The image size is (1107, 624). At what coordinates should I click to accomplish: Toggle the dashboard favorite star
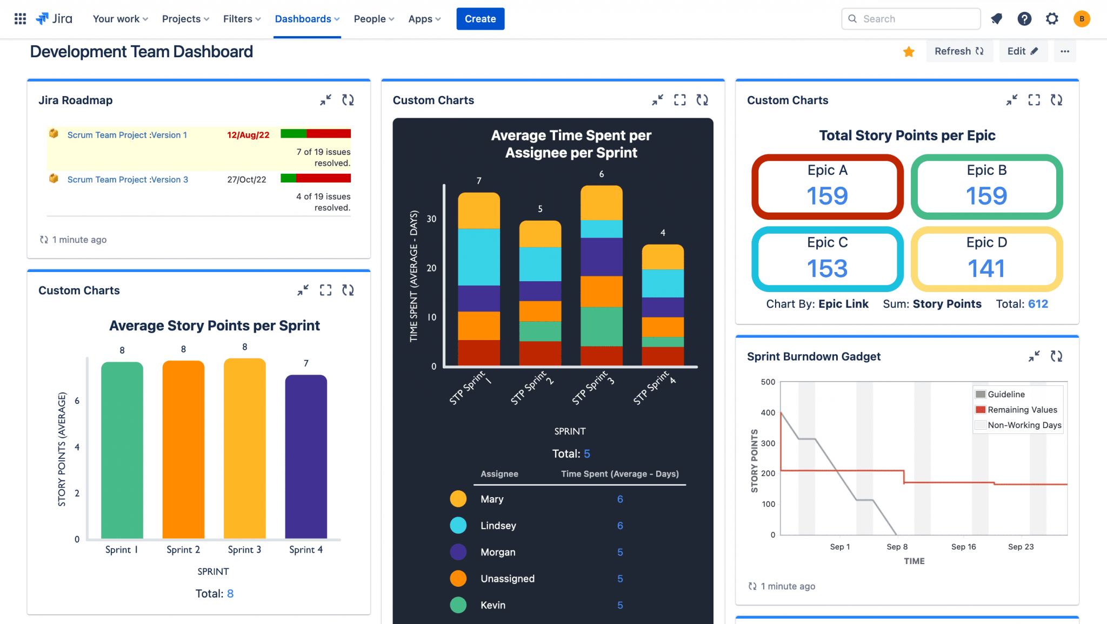(909, 51)
